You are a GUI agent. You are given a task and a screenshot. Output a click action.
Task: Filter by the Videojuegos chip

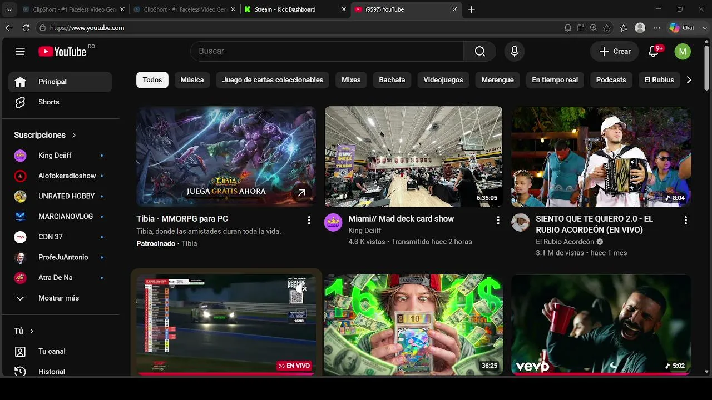pyautogui.click(x=443, y=80)
